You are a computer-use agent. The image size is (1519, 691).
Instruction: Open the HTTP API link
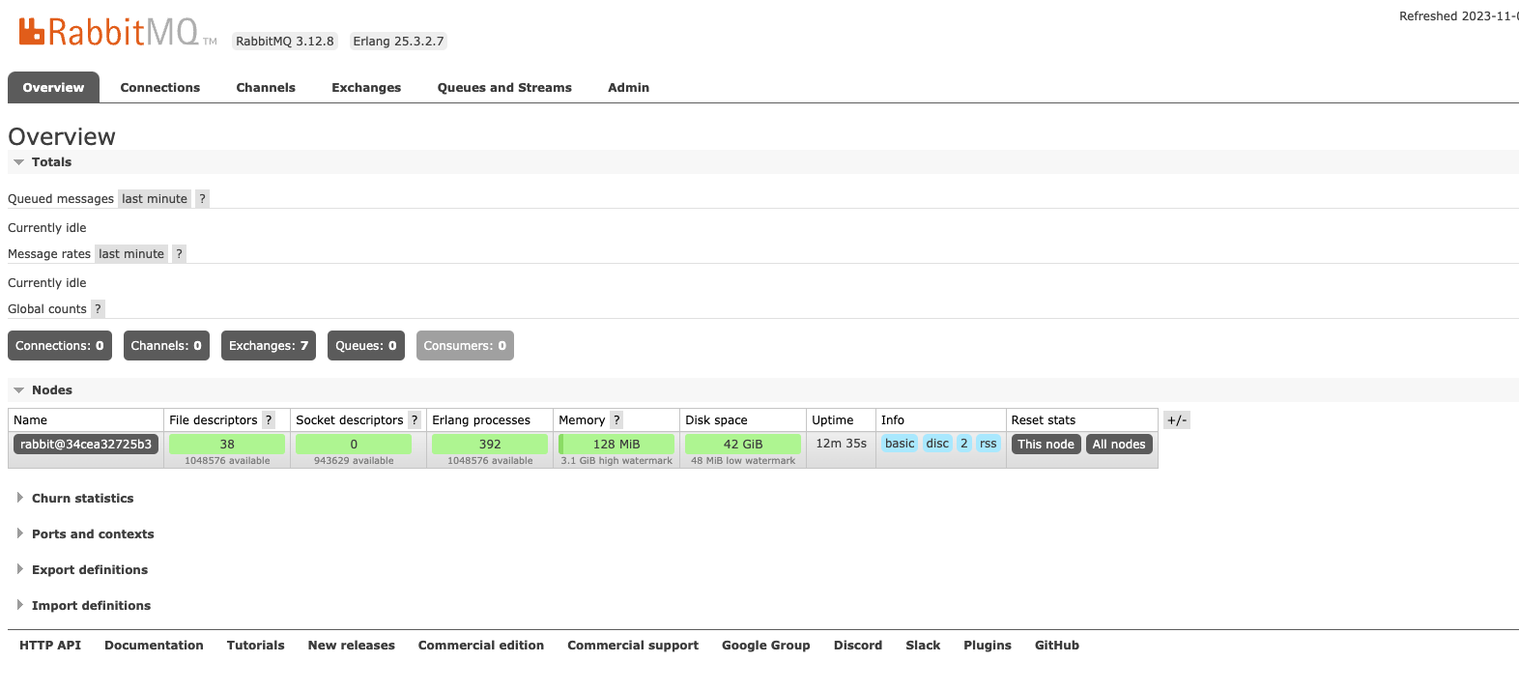[x=50, y=646]
